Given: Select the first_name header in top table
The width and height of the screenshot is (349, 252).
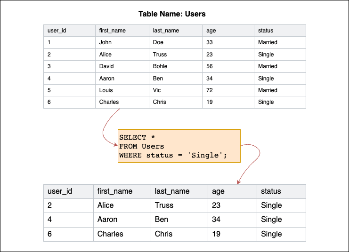Looking at the screenshot, I should pyautogui.click(x=112, y=31).
